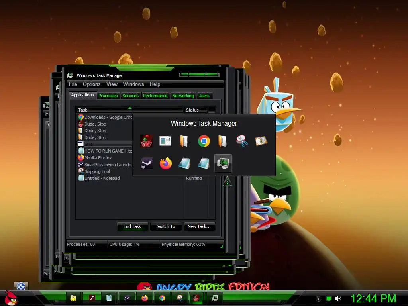
Task: Select the SmartSteamEmu Launcher task
Action: tap(105, 165)
